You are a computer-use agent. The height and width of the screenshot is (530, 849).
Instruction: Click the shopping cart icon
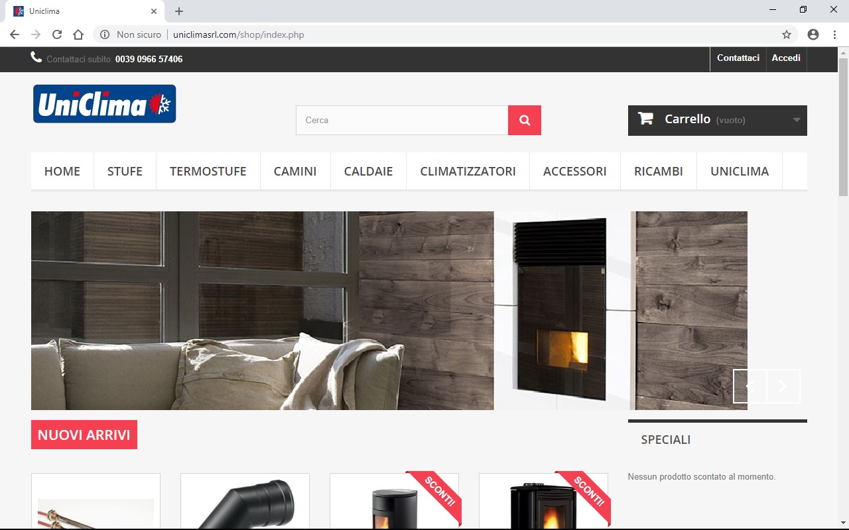pos(645,119)
